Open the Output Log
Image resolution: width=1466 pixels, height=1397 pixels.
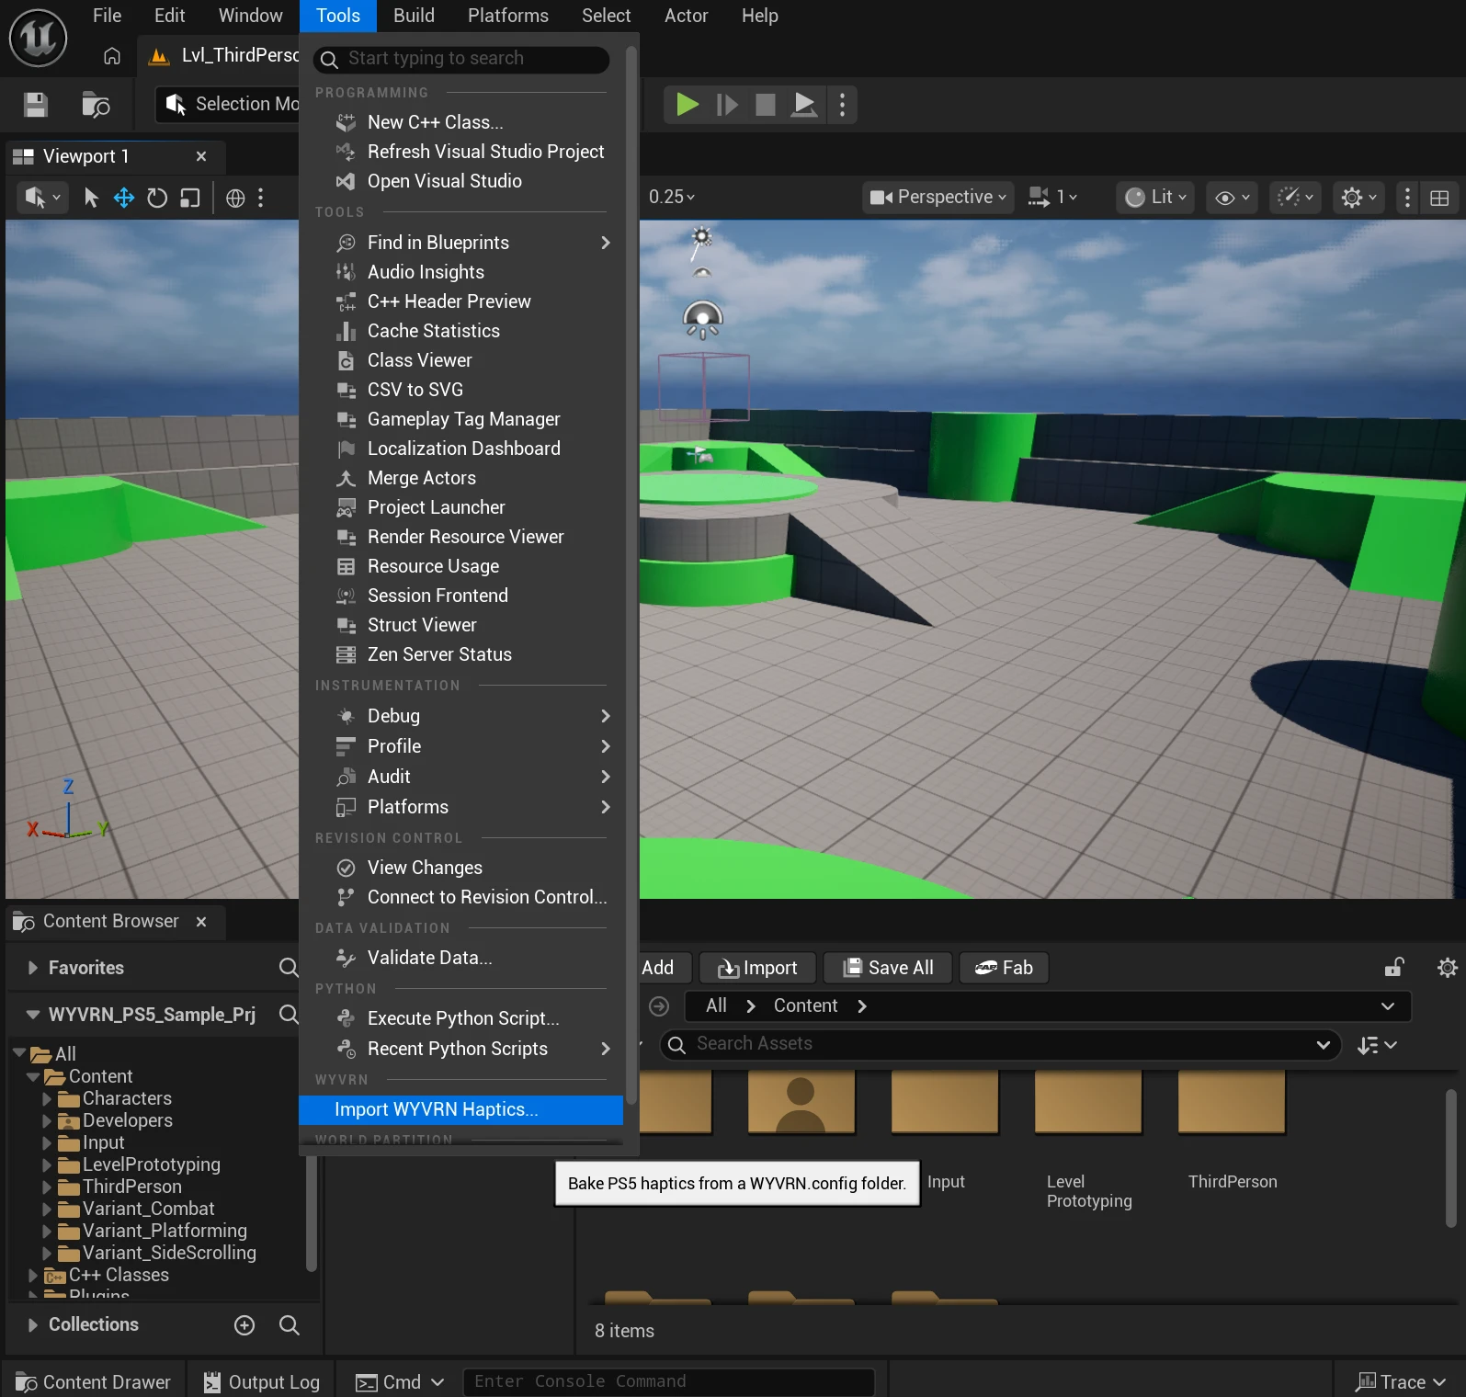click(x=261, y=1382)
